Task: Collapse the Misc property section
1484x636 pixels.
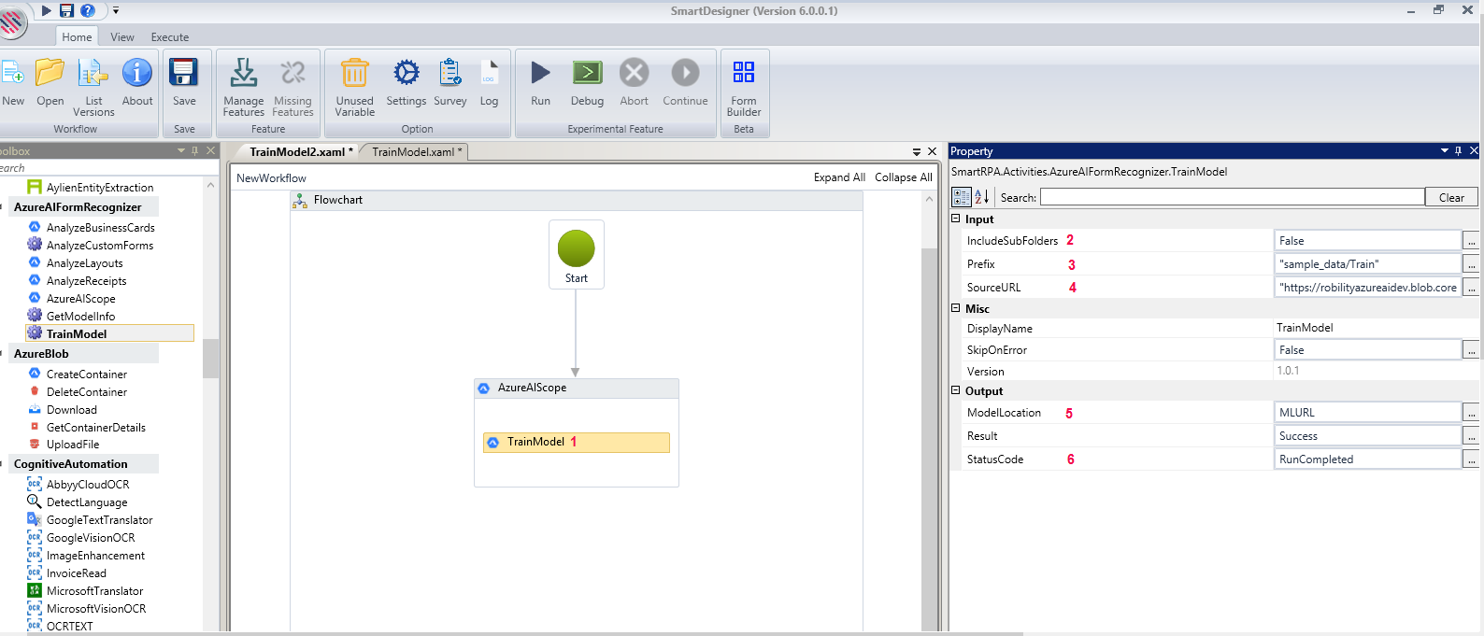Action: click(956, 307)
